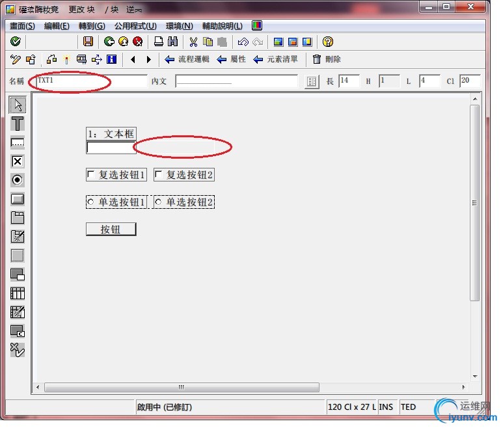
Task: Click the green checkmark Enter icon
Action: point(16,42)
